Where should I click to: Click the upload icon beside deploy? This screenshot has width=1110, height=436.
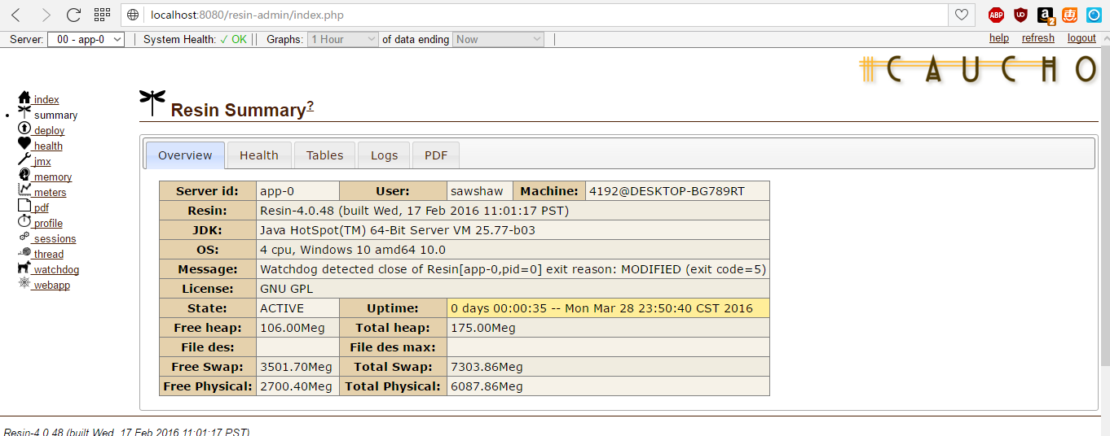point(24,129)
